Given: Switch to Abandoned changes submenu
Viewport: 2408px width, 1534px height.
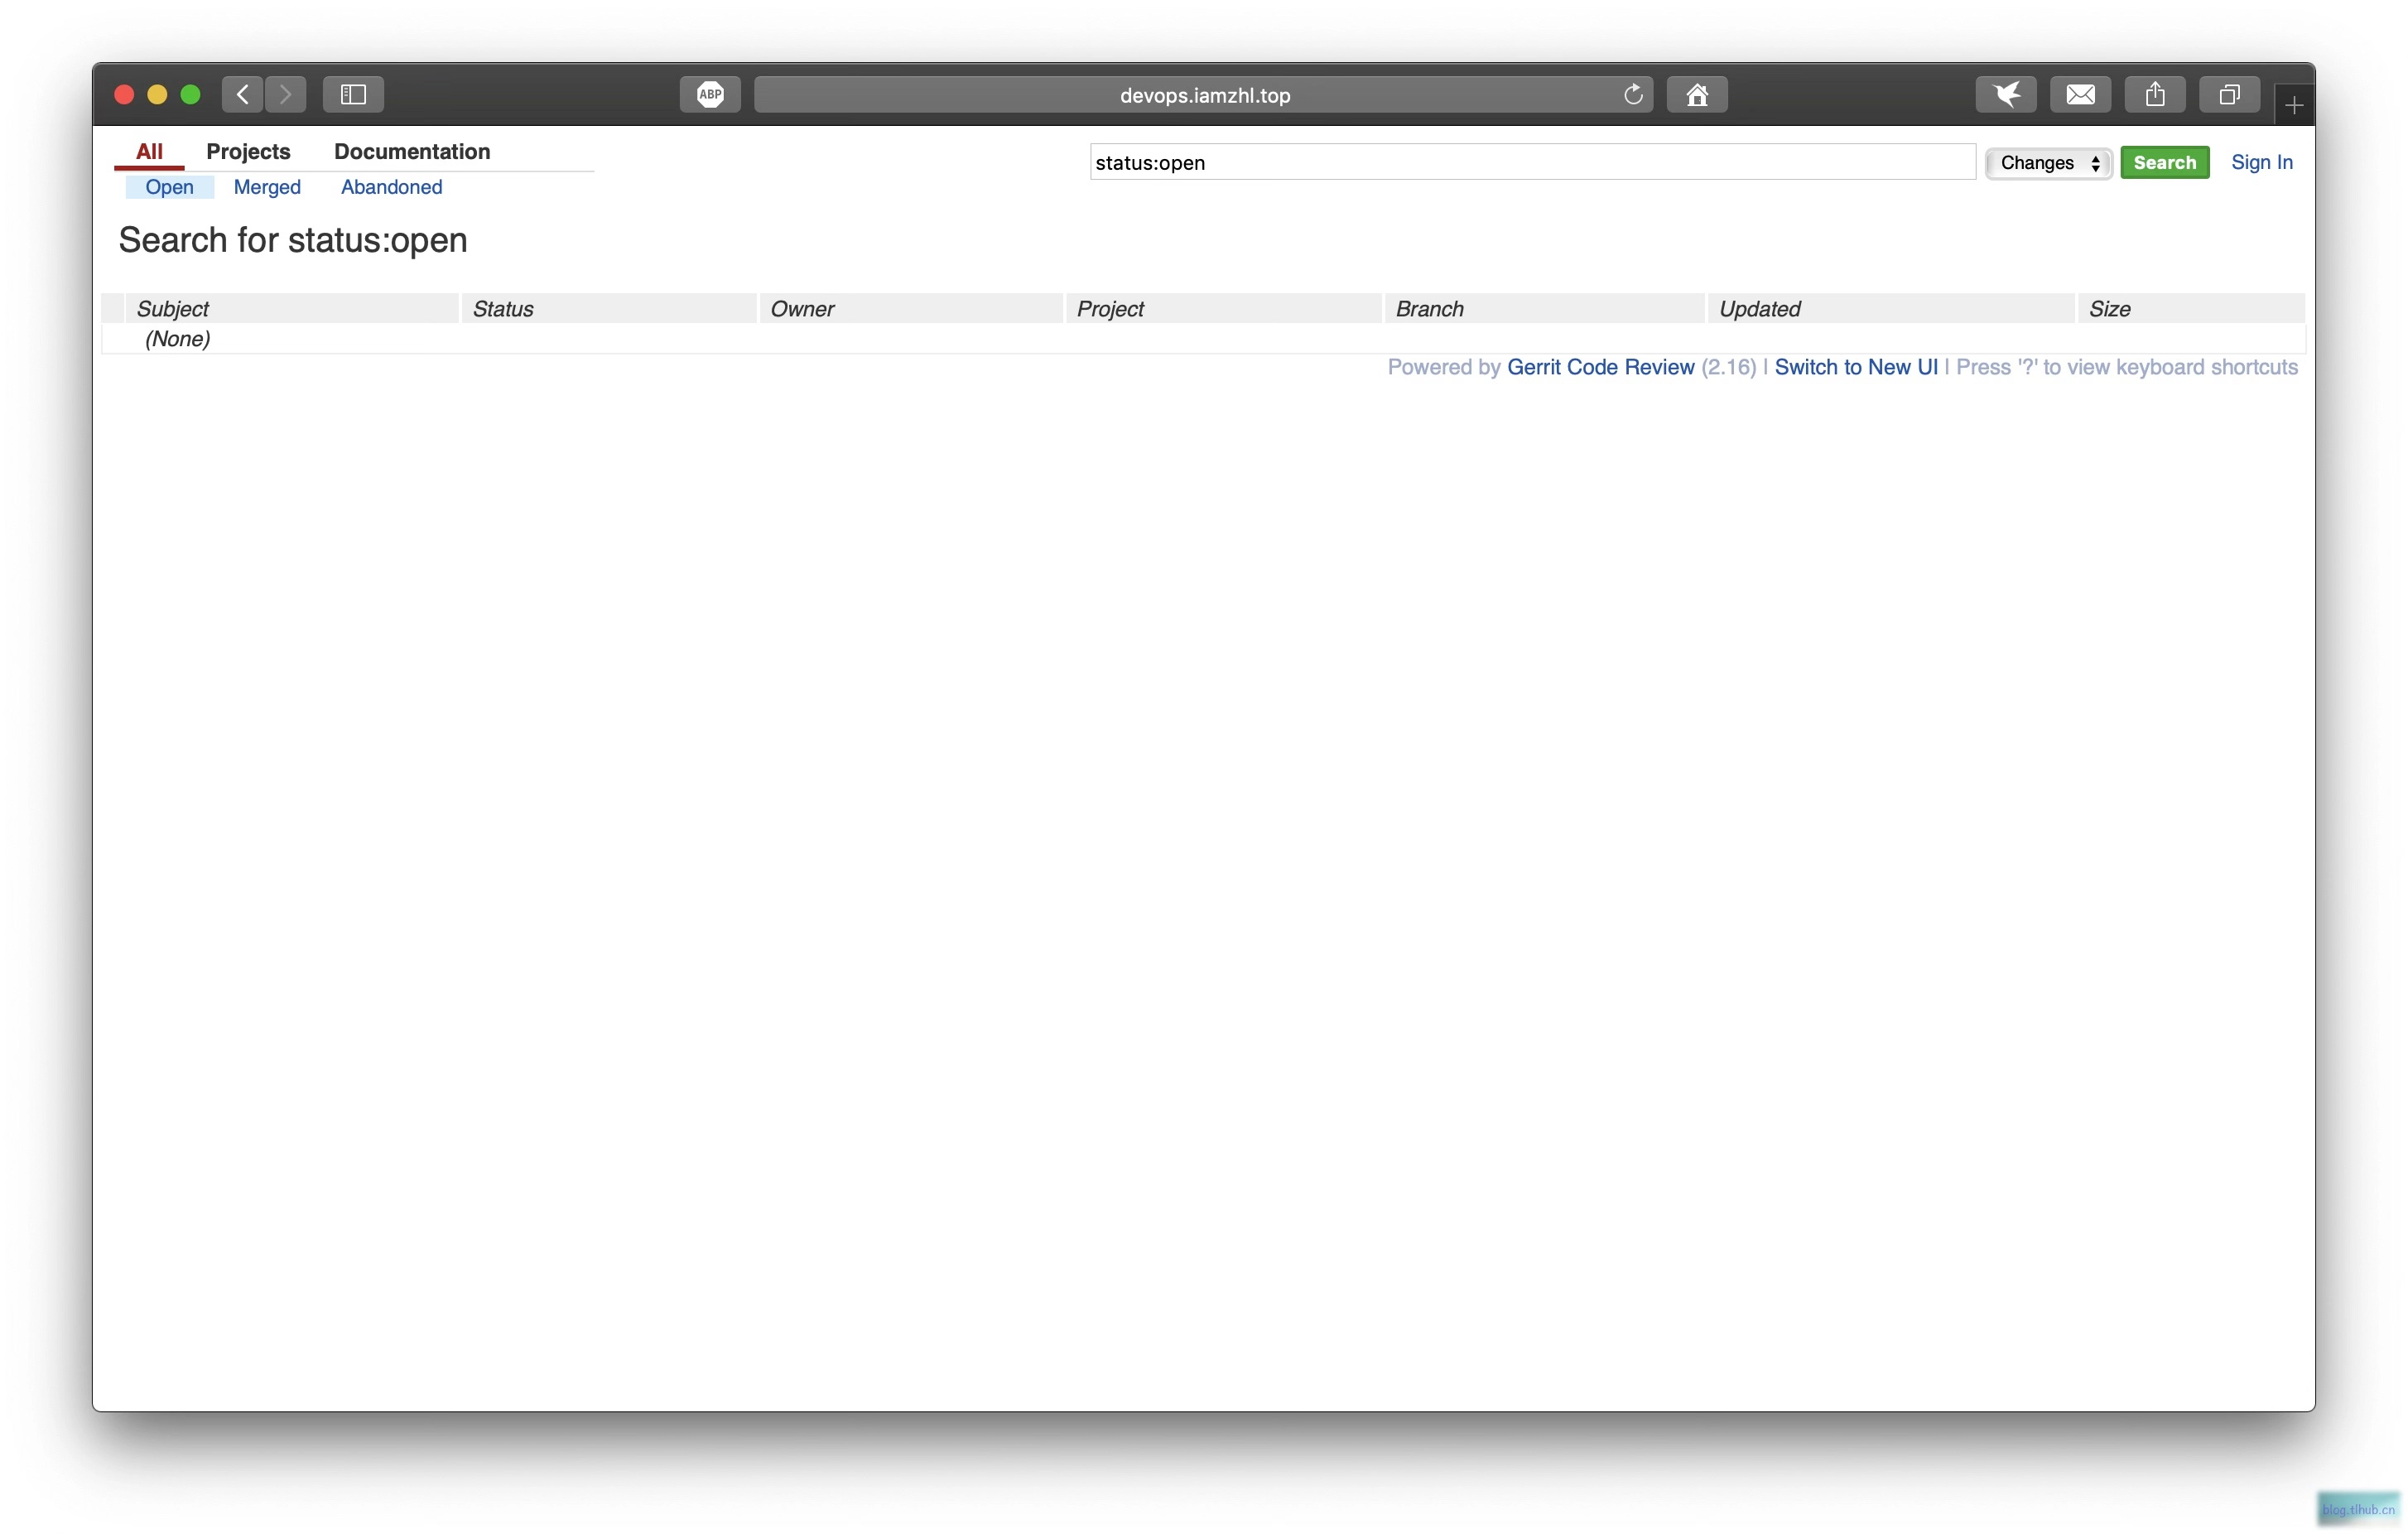Looking at the screenshot, I should 391,187.
